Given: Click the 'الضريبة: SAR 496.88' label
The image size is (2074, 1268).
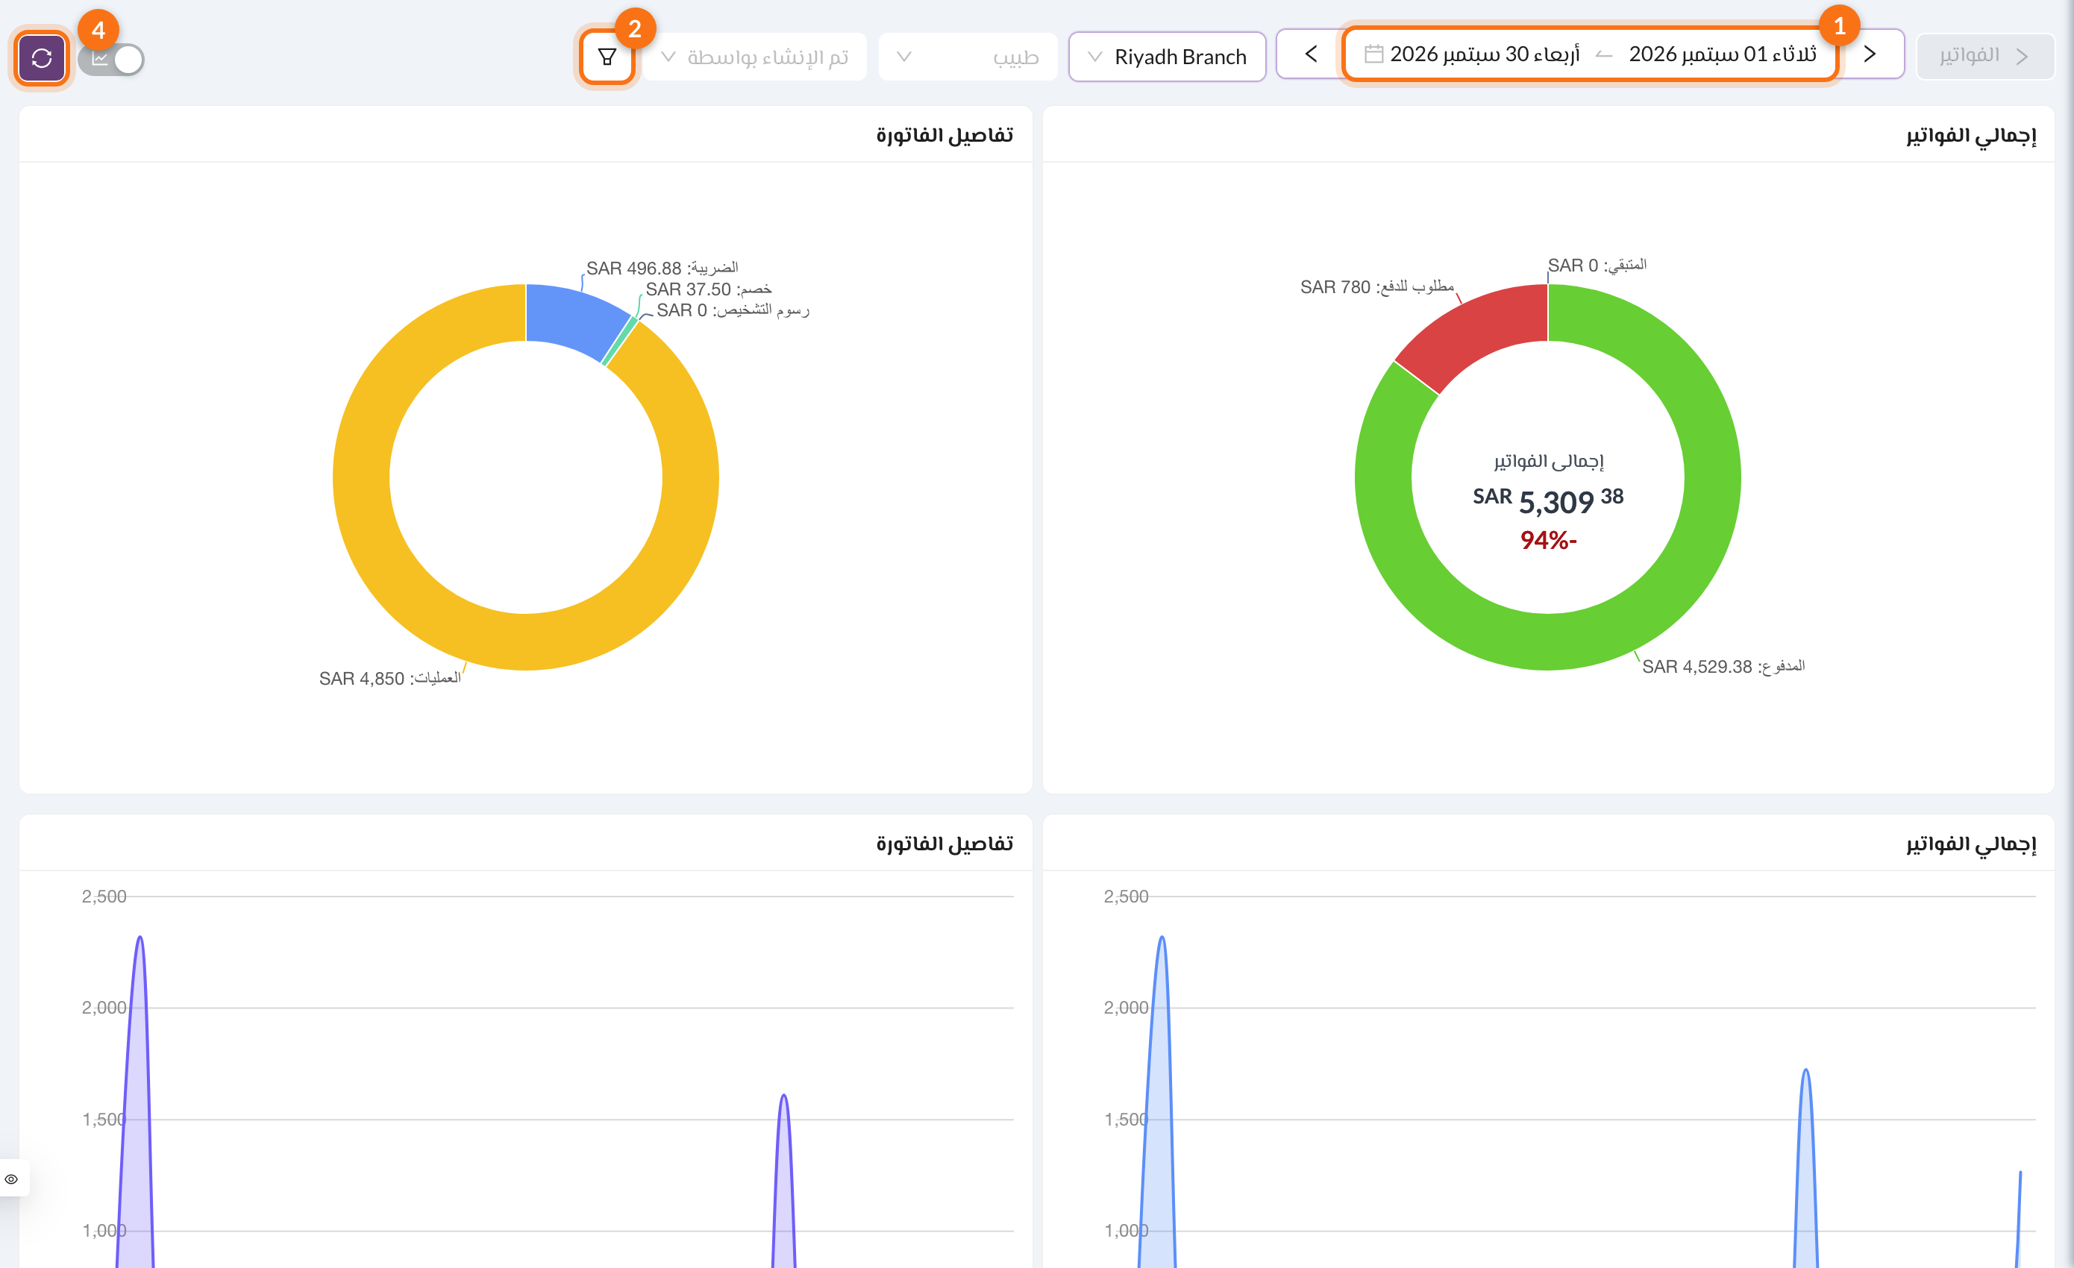Looking at the screenshot, I should (x=662, y=268).
